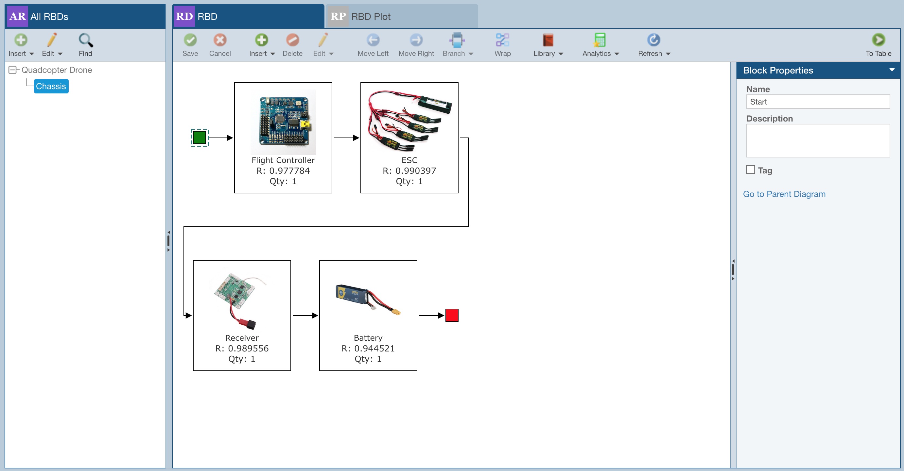Open the Refresh dropdown arrow
The image size is (904, 471).
pos(668,54)
